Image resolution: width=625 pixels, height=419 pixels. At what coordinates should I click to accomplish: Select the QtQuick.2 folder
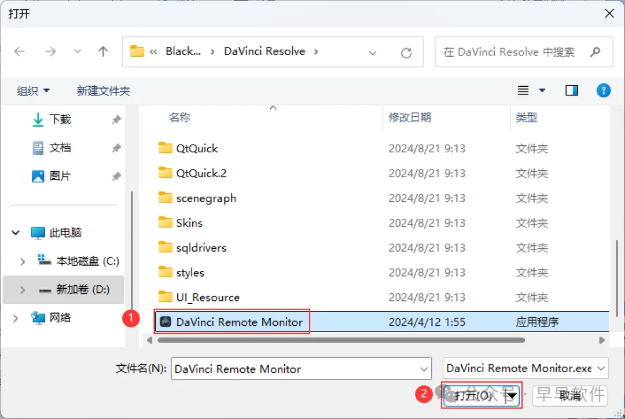coord(201,173)
